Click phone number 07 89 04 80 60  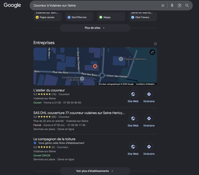click(x=72, y=103)
